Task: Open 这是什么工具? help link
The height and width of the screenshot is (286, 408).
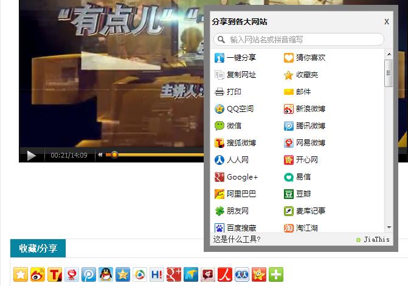Action: 237,239
